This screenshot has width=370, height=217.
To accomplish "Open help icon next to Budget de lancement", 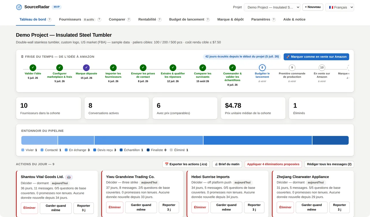I will pyautogui.click(x=208, y=20).
